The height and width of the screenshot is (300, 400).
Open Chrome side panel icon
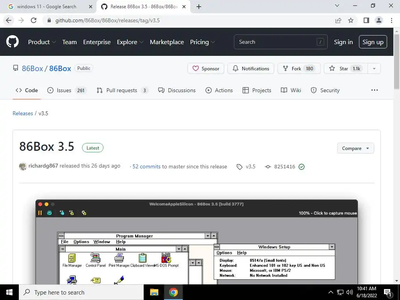coord(366,20)
